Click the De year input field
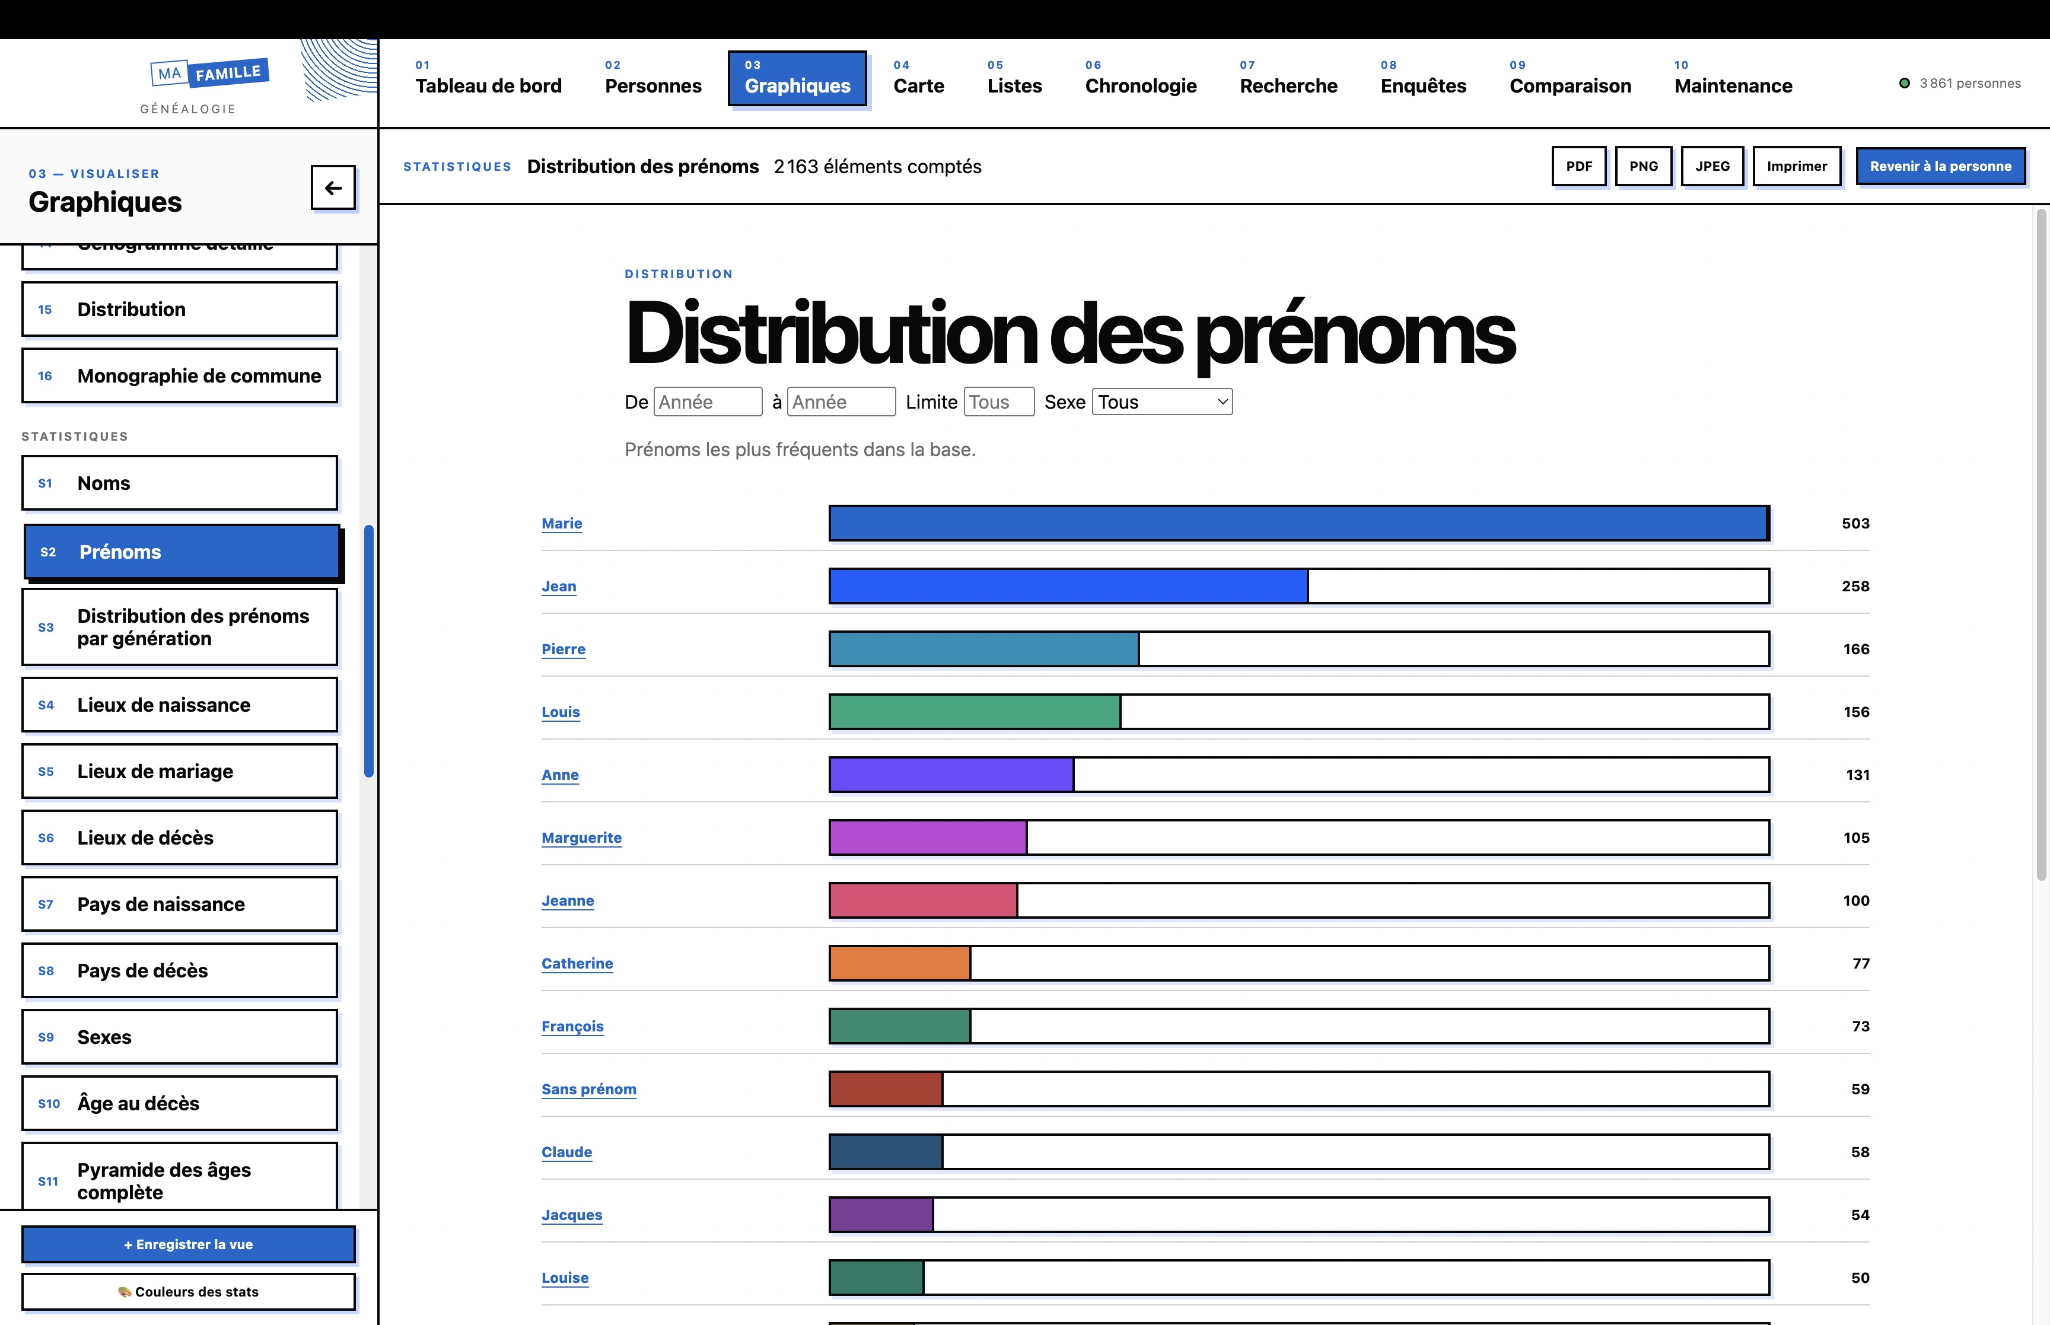Screen dimensions: 2050x1325 [708, 402]
